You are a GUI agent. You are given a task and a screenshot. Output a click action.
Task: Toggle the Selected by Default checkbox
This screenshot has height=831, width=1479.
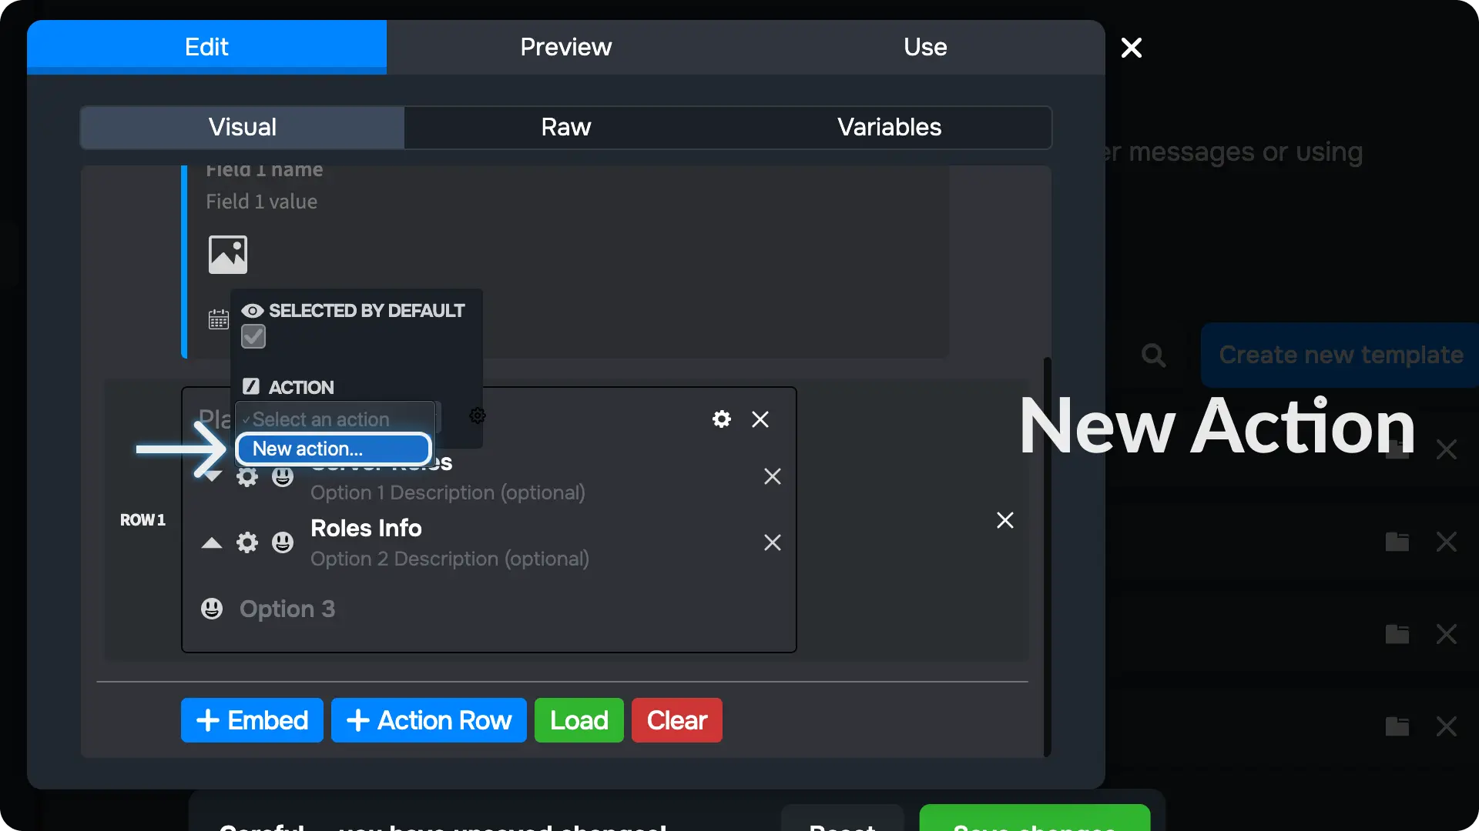click(x=253, y=336)
